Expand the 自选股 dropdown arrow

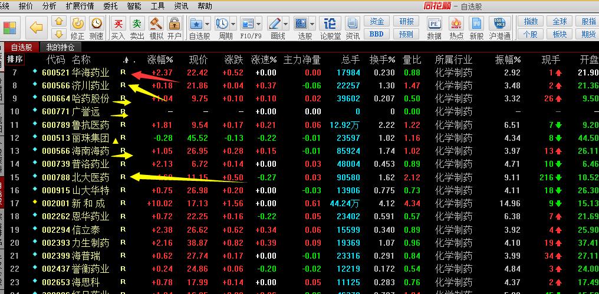(x=208, y=24)
